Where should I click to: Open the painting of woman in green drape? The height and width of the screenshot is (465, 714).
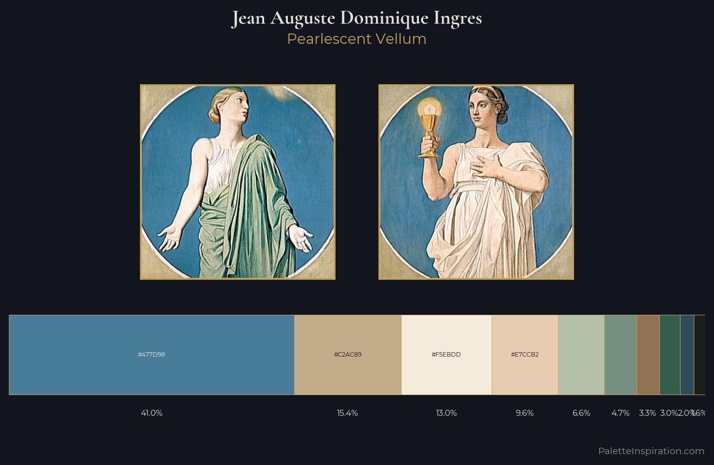click(x=238, y=182)
